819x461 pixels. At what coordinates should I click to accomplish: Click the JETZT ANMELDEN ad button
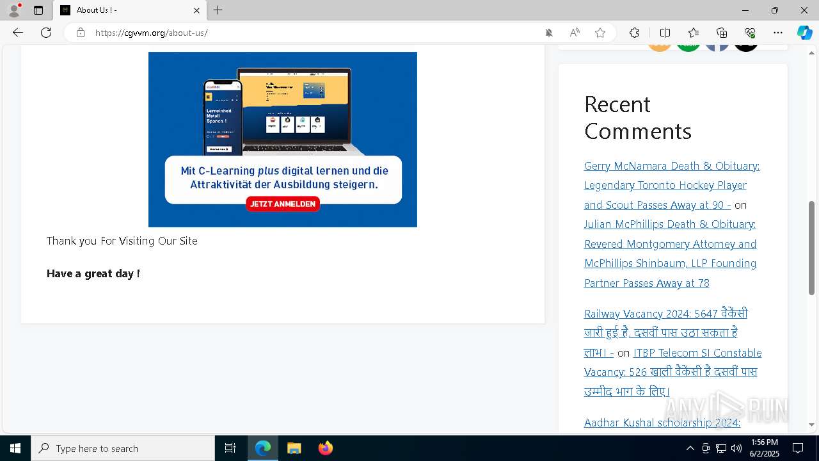pos(283,204)
